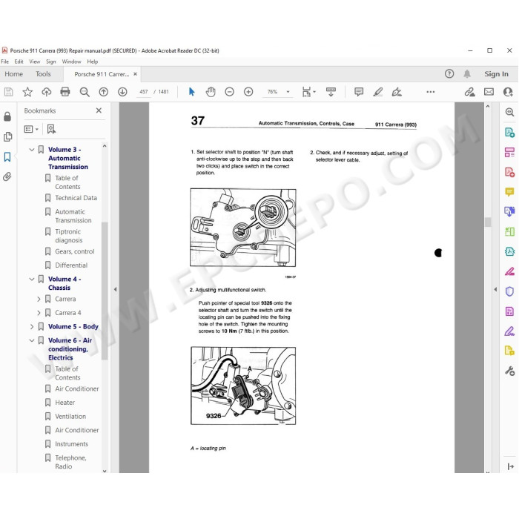Viewport: 519px width, 519px height.
Task: Open the zoom percentage dropdown
Action: point(288,92)
